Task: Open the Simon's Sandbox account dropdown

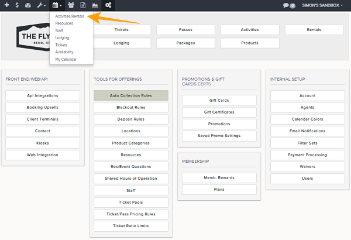Action: pos(323,5)
